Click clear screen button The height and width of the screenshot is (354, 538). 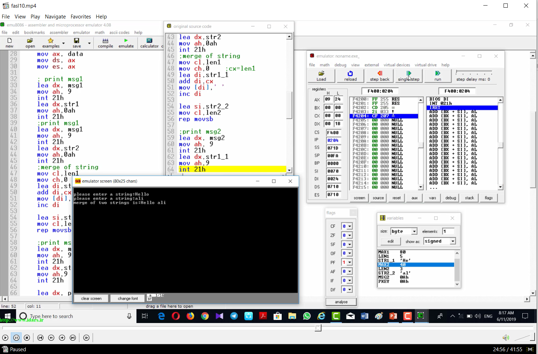click(x=91, y=299)
